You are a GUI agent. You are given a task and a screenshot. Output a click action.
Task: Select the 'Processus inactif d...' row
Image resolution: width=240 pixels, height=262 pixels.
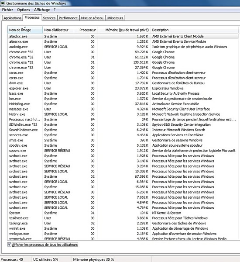(123, 119)
